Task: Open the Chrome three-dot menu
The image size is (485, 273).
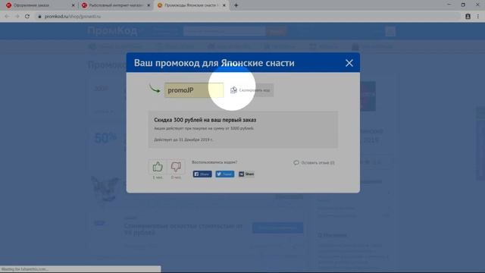Action: pyautogui.click(x=478, y=17)
